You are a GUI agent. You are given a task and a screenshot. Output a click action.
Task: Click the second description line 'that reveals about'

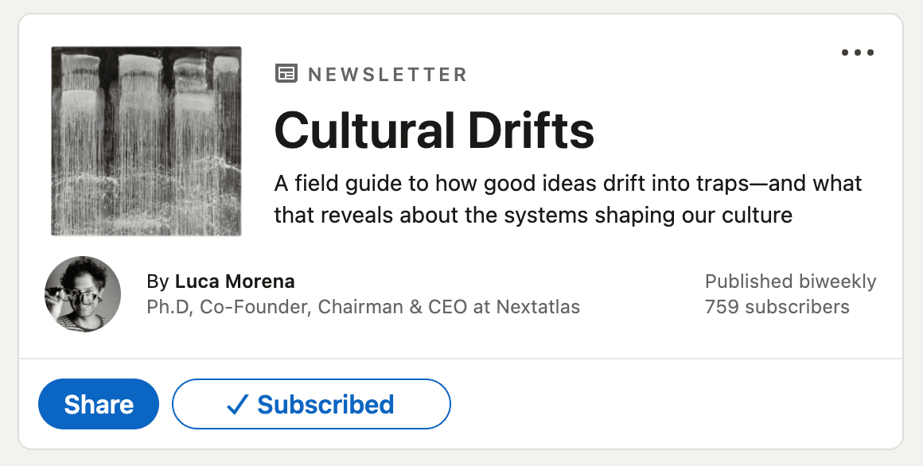532,215
